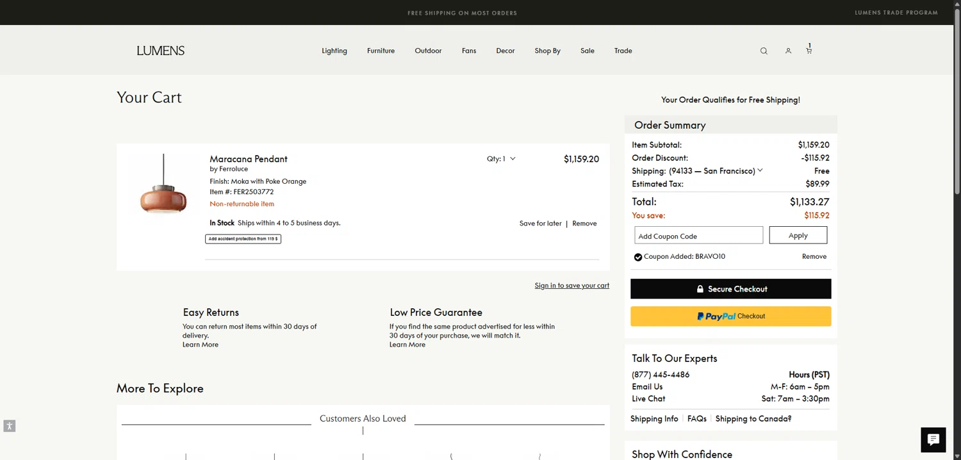Viewport: 961px width, 460px height.
Task: Click Save for later link
Action: pos(540,224)
